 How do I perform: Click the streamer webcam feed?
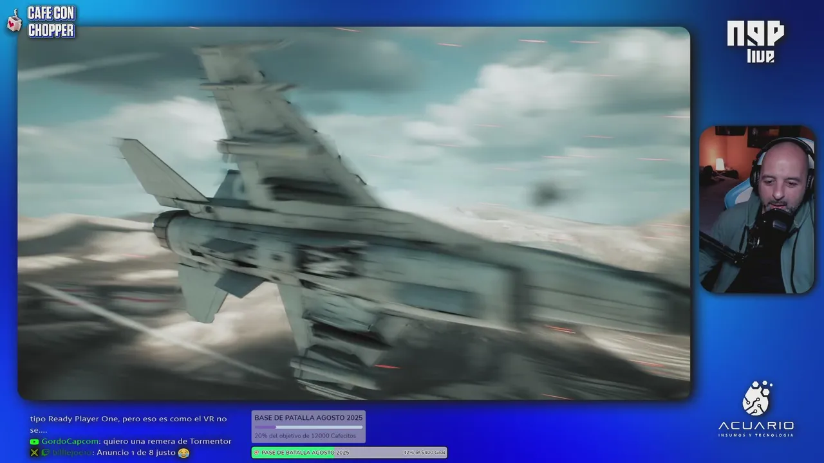(756, 210)
